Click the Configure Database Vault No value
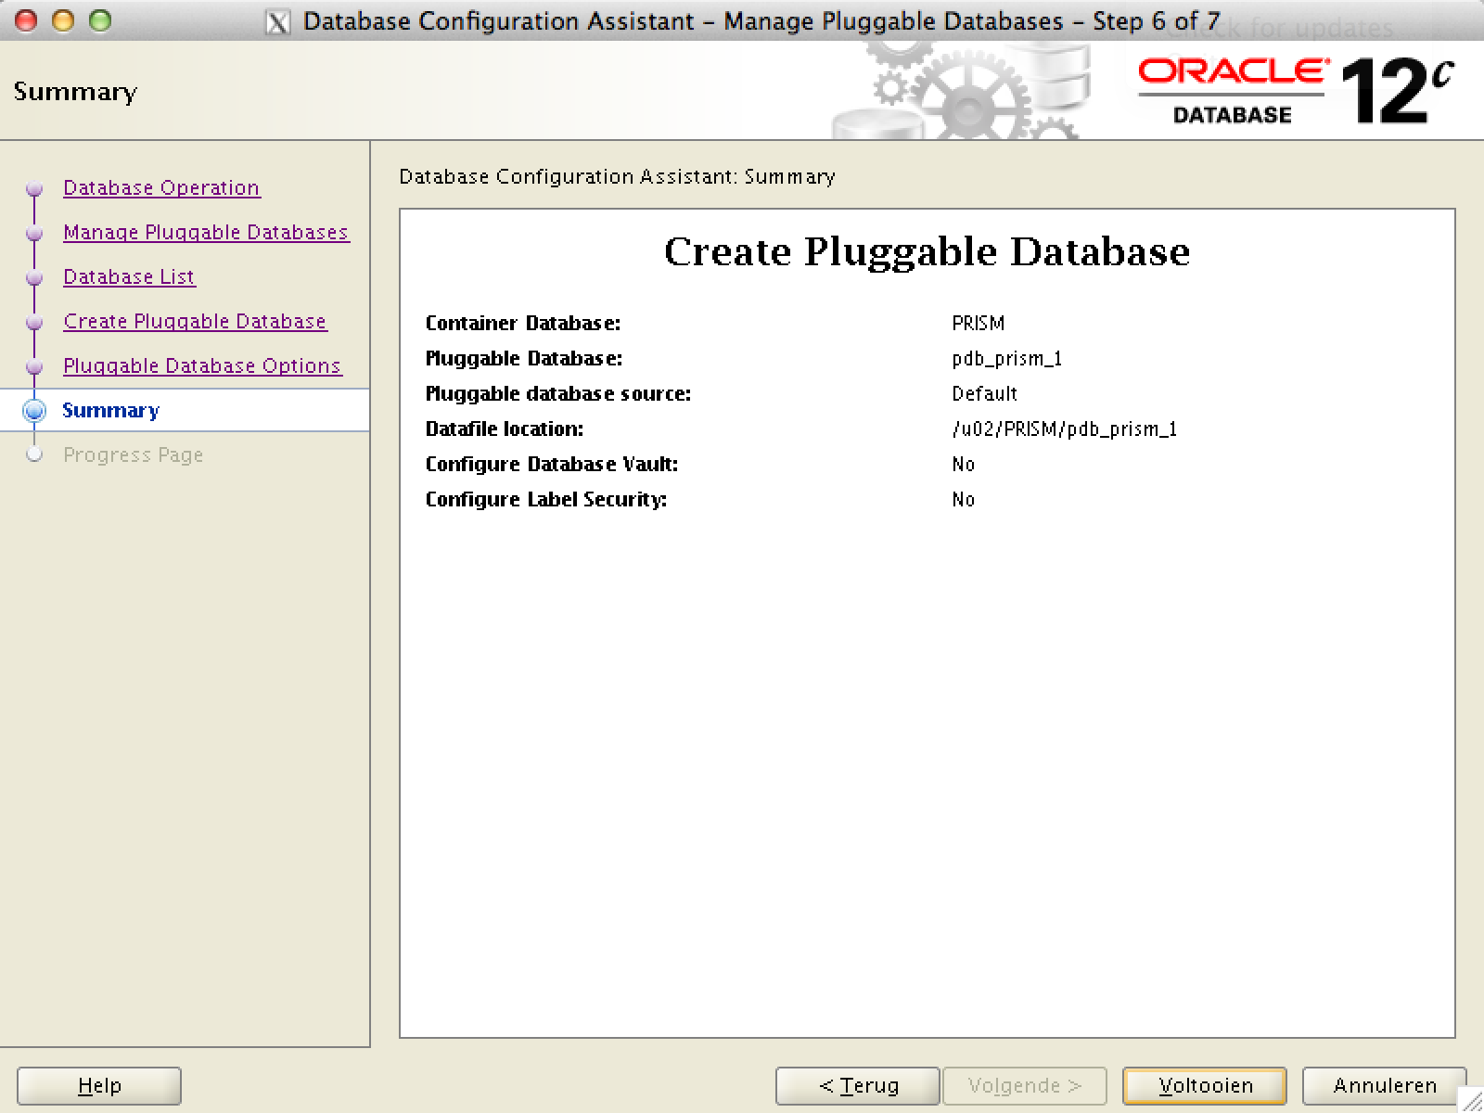The height and width of the screenshot is (1113, 1484). pyautogui.click(x=964, y=464)
